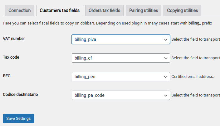Open the VAT number field dropdown

tap(120, 39)
